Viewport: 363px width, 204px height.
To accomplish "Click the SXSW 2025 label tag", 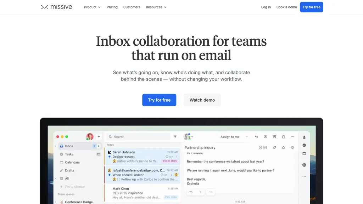I will [x=170, y=161].
